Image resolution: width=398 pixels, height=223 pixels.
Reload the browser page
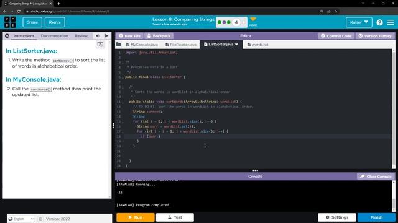19,11
